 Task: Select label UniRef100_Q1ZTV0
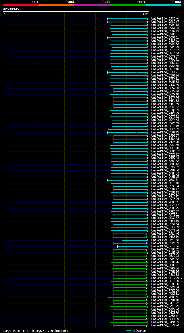tap(165, 326)
